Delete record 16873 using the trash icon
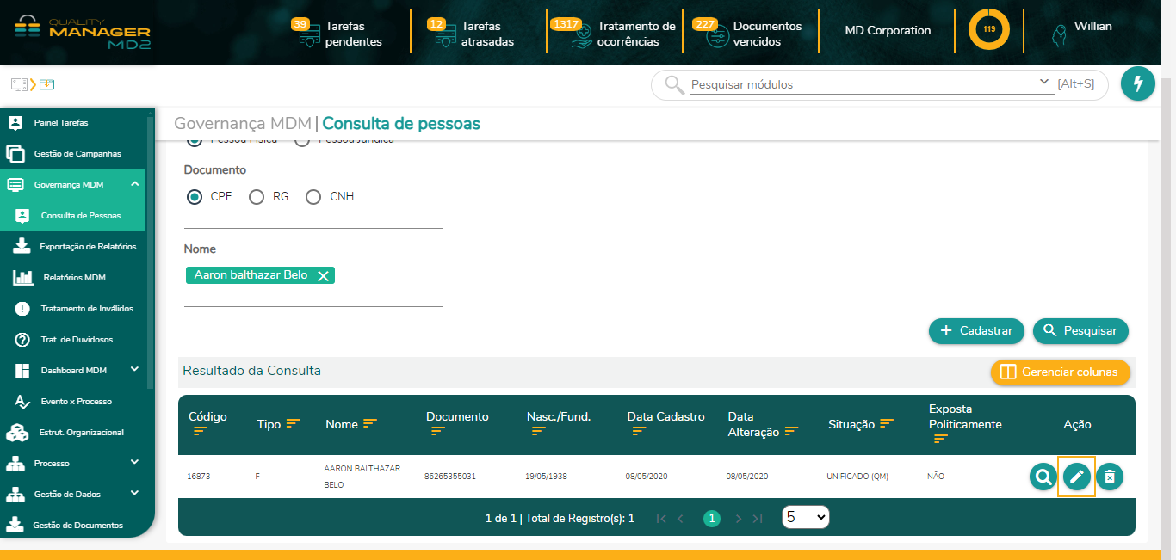 pos(1110,476)
